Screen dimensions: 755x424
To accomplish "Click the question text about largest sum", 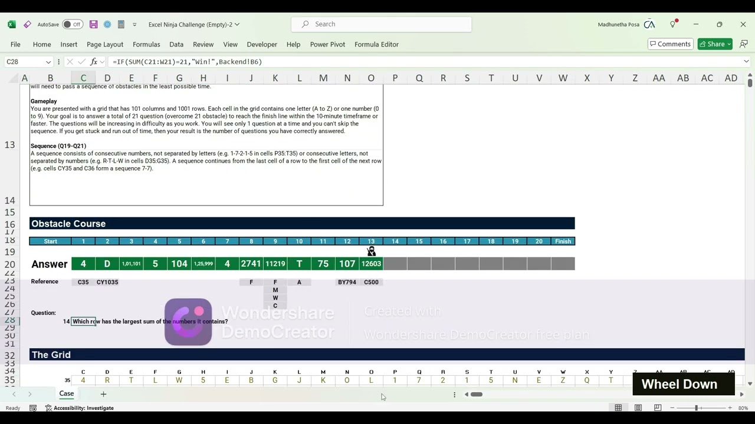I will point(150,322).
